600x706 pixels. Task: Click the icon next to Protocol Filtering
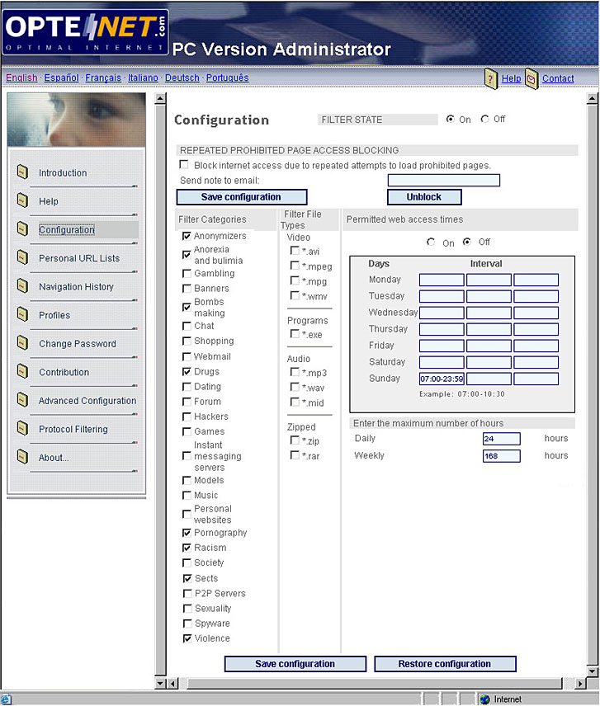(x=22, y=428)
